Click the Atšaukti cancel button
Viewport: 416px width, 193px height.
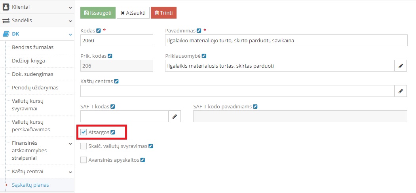tap(133, 13)
